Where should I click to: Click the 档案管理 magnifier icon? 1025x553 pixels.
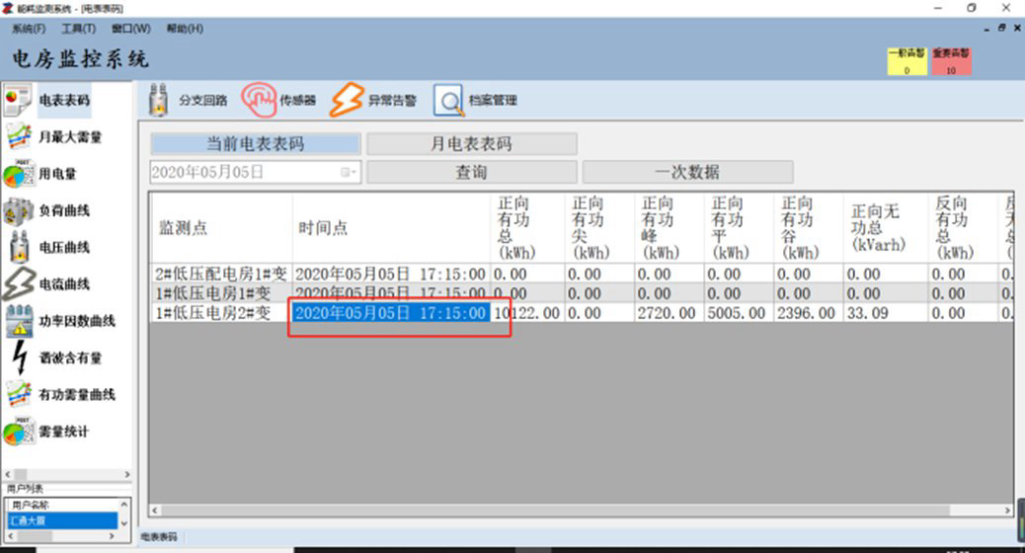(x=448, y=100)
